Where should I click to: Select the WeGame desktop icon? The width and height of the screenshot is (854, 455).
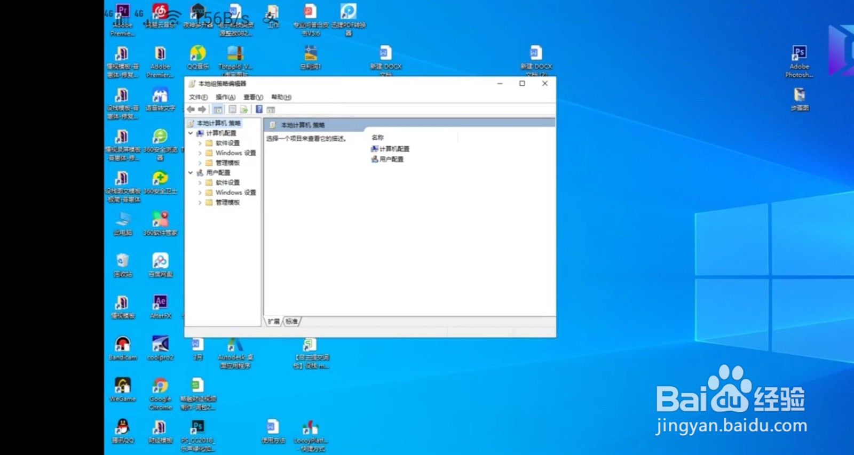coord(123,390)
